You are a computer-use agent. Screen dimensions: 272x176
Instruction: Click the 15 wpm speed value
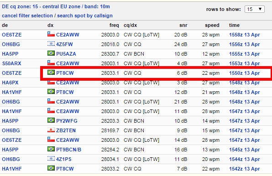(211, 130)
